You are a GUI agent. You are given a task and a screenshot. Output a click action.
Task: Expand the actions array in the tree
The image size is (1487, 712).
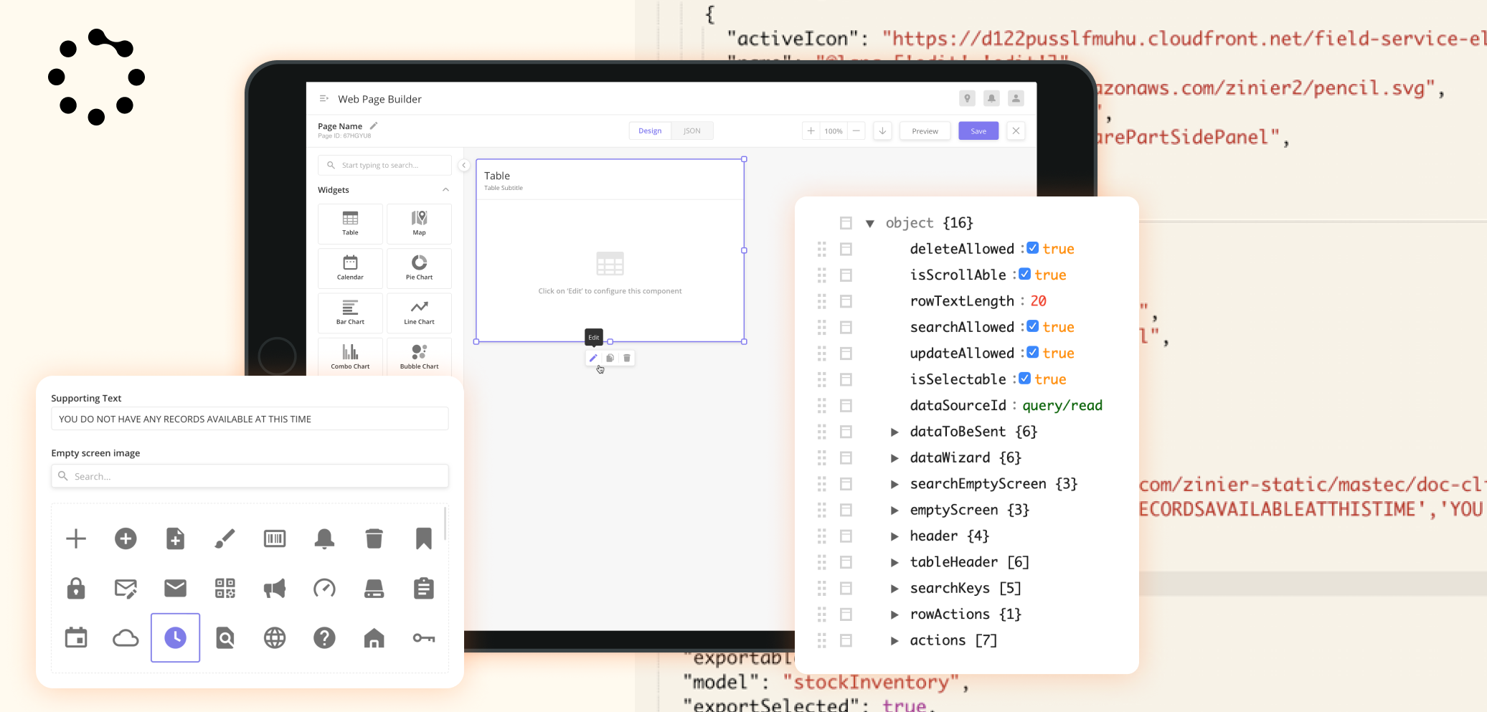click(x=894, y=640)
